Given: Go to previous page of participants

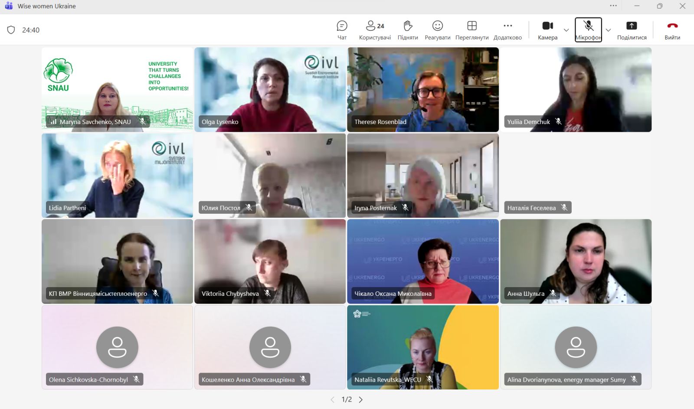Looking at the screenshot, I should coord(333,399).
